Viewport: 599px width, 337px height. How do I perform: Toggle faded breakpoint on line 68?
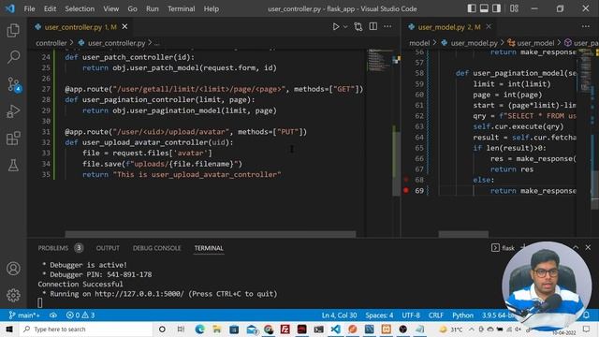tap(406, 180)
